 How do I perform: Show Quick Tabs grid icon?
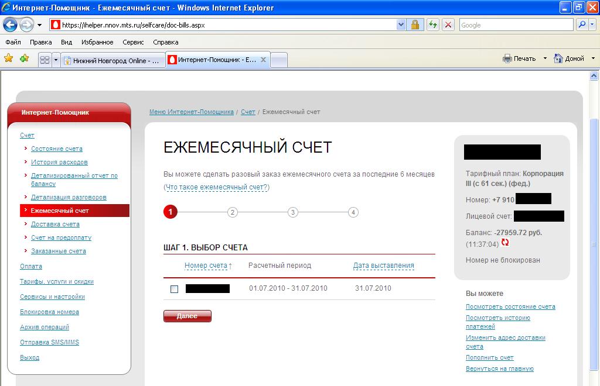click(45, 60)
